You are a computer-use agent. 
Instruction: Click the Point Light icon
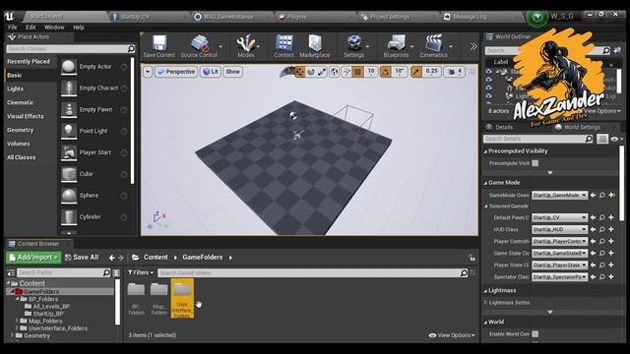click(x=69, y=131)
